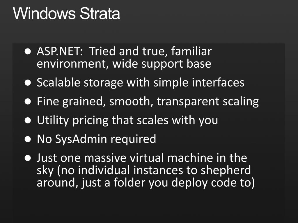Select the bullet before ASP.NET line

pyautogui.click(x=28, y=51)
